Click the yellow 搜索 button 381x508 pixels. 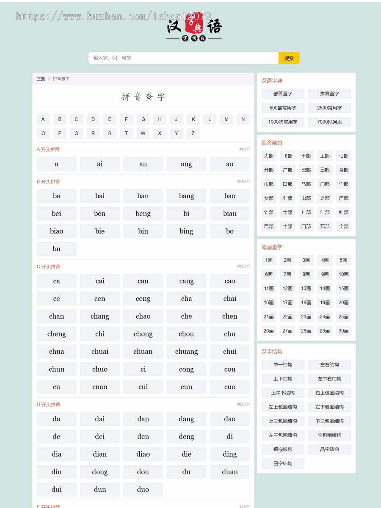(289, 58)
